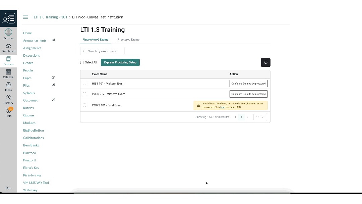
Task: Open Discussions in course navigation
Action: pos(32,55)
